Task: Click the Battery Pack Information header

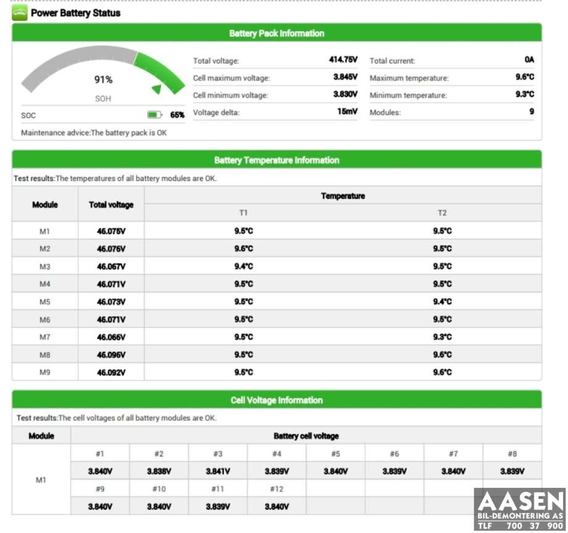Action: click(277, 33)
